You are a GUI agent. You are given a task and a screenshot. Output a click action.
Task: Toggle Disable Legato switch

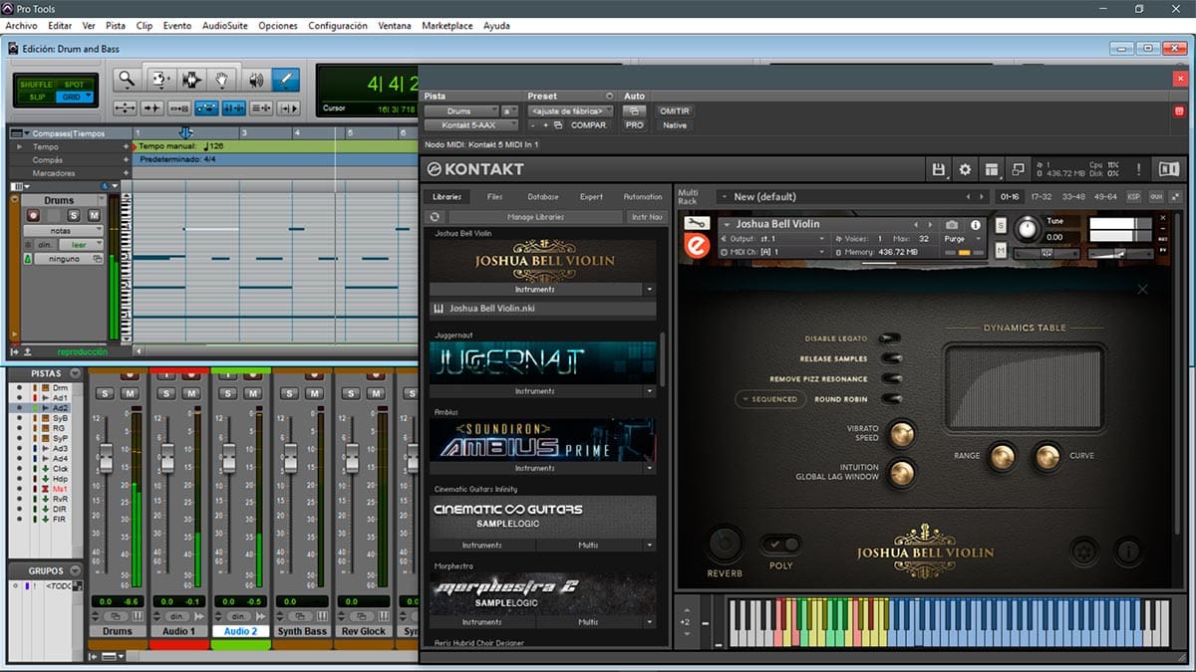click(891, 338)
